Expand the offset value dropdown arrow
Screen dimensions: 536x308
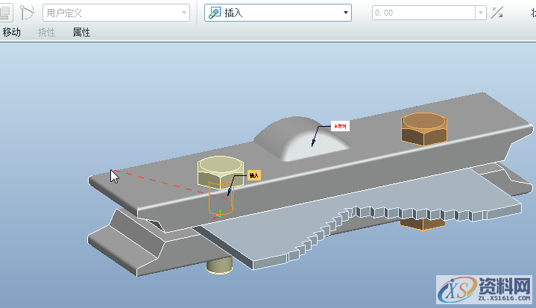pyautogui.click(x=481, y=13)
